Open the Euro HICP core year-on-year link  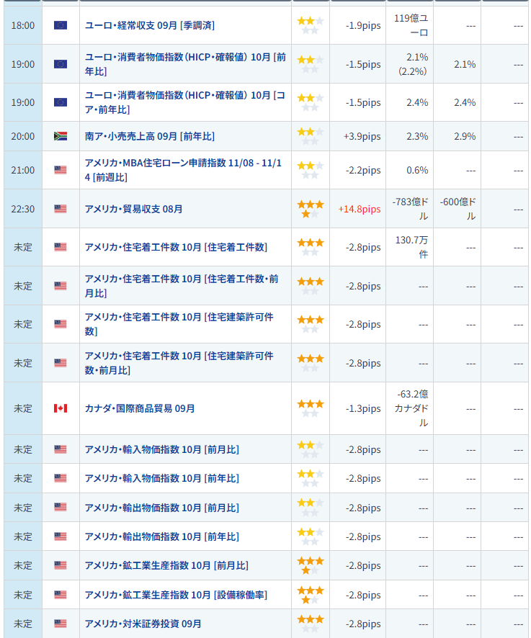pos(184,102)
